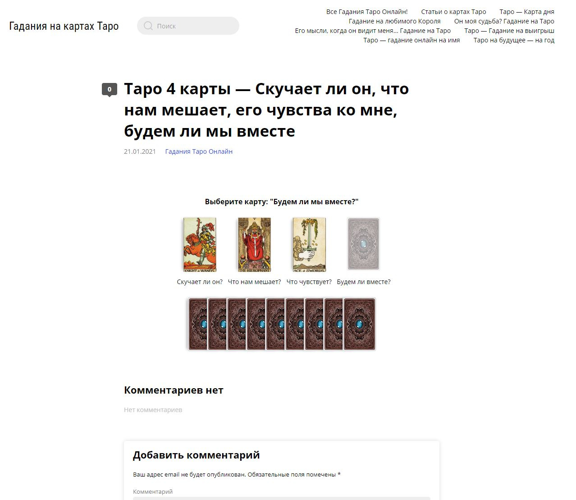Image resolution: width=576 pixels, height=500 pixels.
Task: Focus the Поиск search field
Action: (x=188, y=26)
